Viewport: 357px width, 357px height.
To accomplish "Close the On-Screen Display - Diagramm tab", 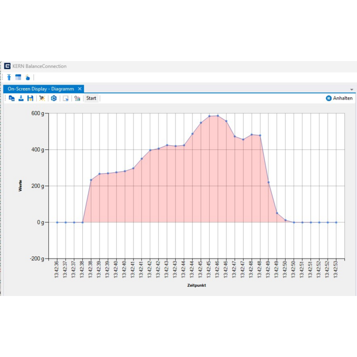I will click(x=80, y=89).
